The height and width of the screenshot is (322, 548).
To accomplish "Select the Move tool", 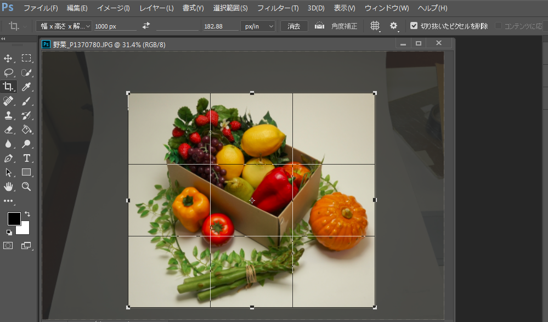I will click(8, 58).
